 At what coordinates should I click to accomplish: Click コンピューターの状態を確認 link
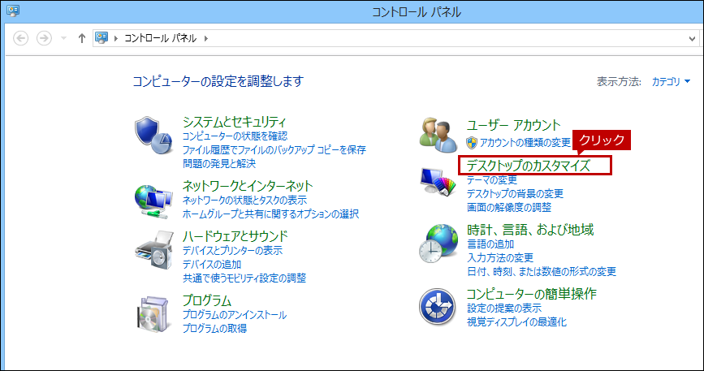(x=235, y=136)
